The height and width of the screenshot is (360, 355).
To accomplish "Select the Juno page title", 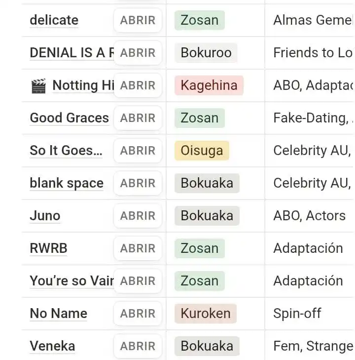I will [x=45, y=216].
